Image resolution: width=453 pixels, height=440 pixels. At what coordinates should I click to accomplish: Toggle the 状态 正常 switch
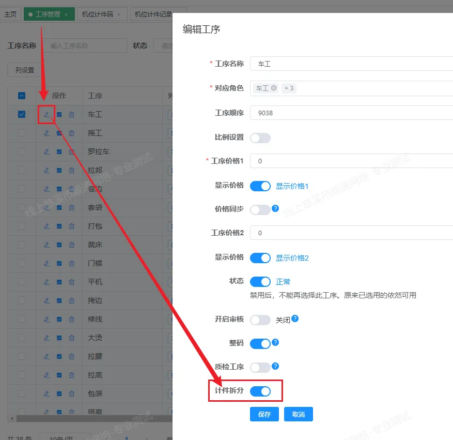[260, 282]
